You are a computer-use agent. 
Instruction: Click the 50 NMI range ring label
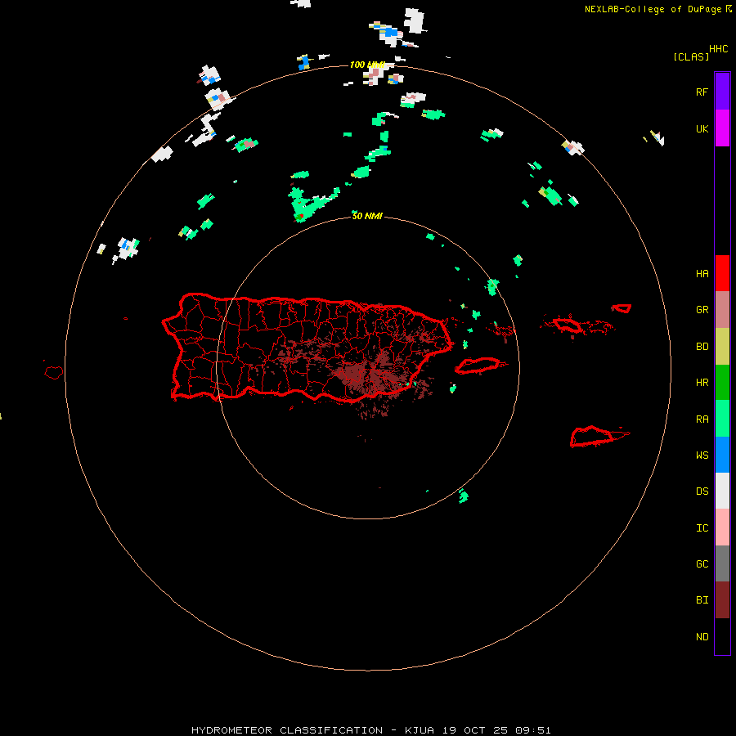367,216
